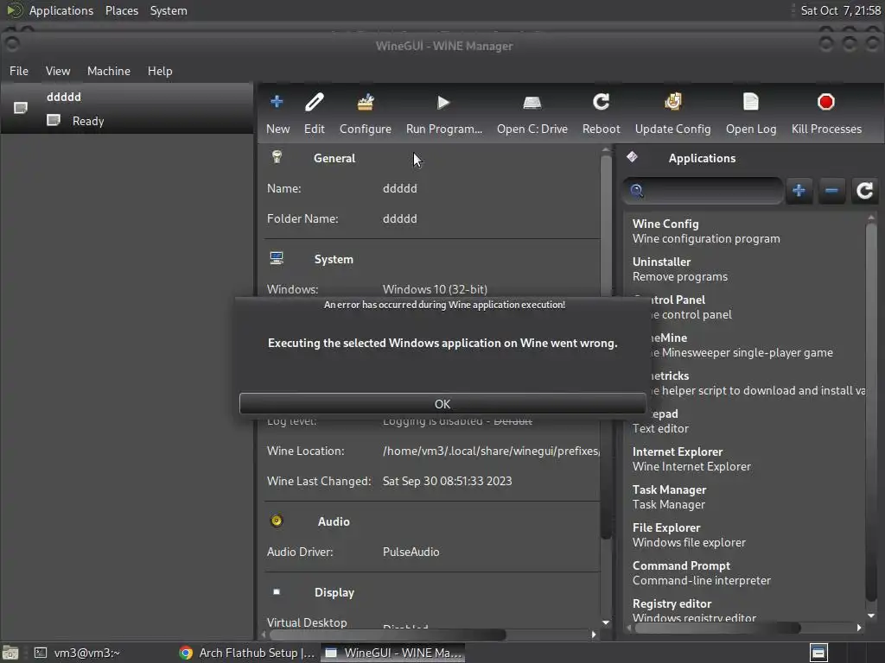
Task: Click the details panel vertical scrollbar
Action: pyautogui.click(x=606, y=347)
